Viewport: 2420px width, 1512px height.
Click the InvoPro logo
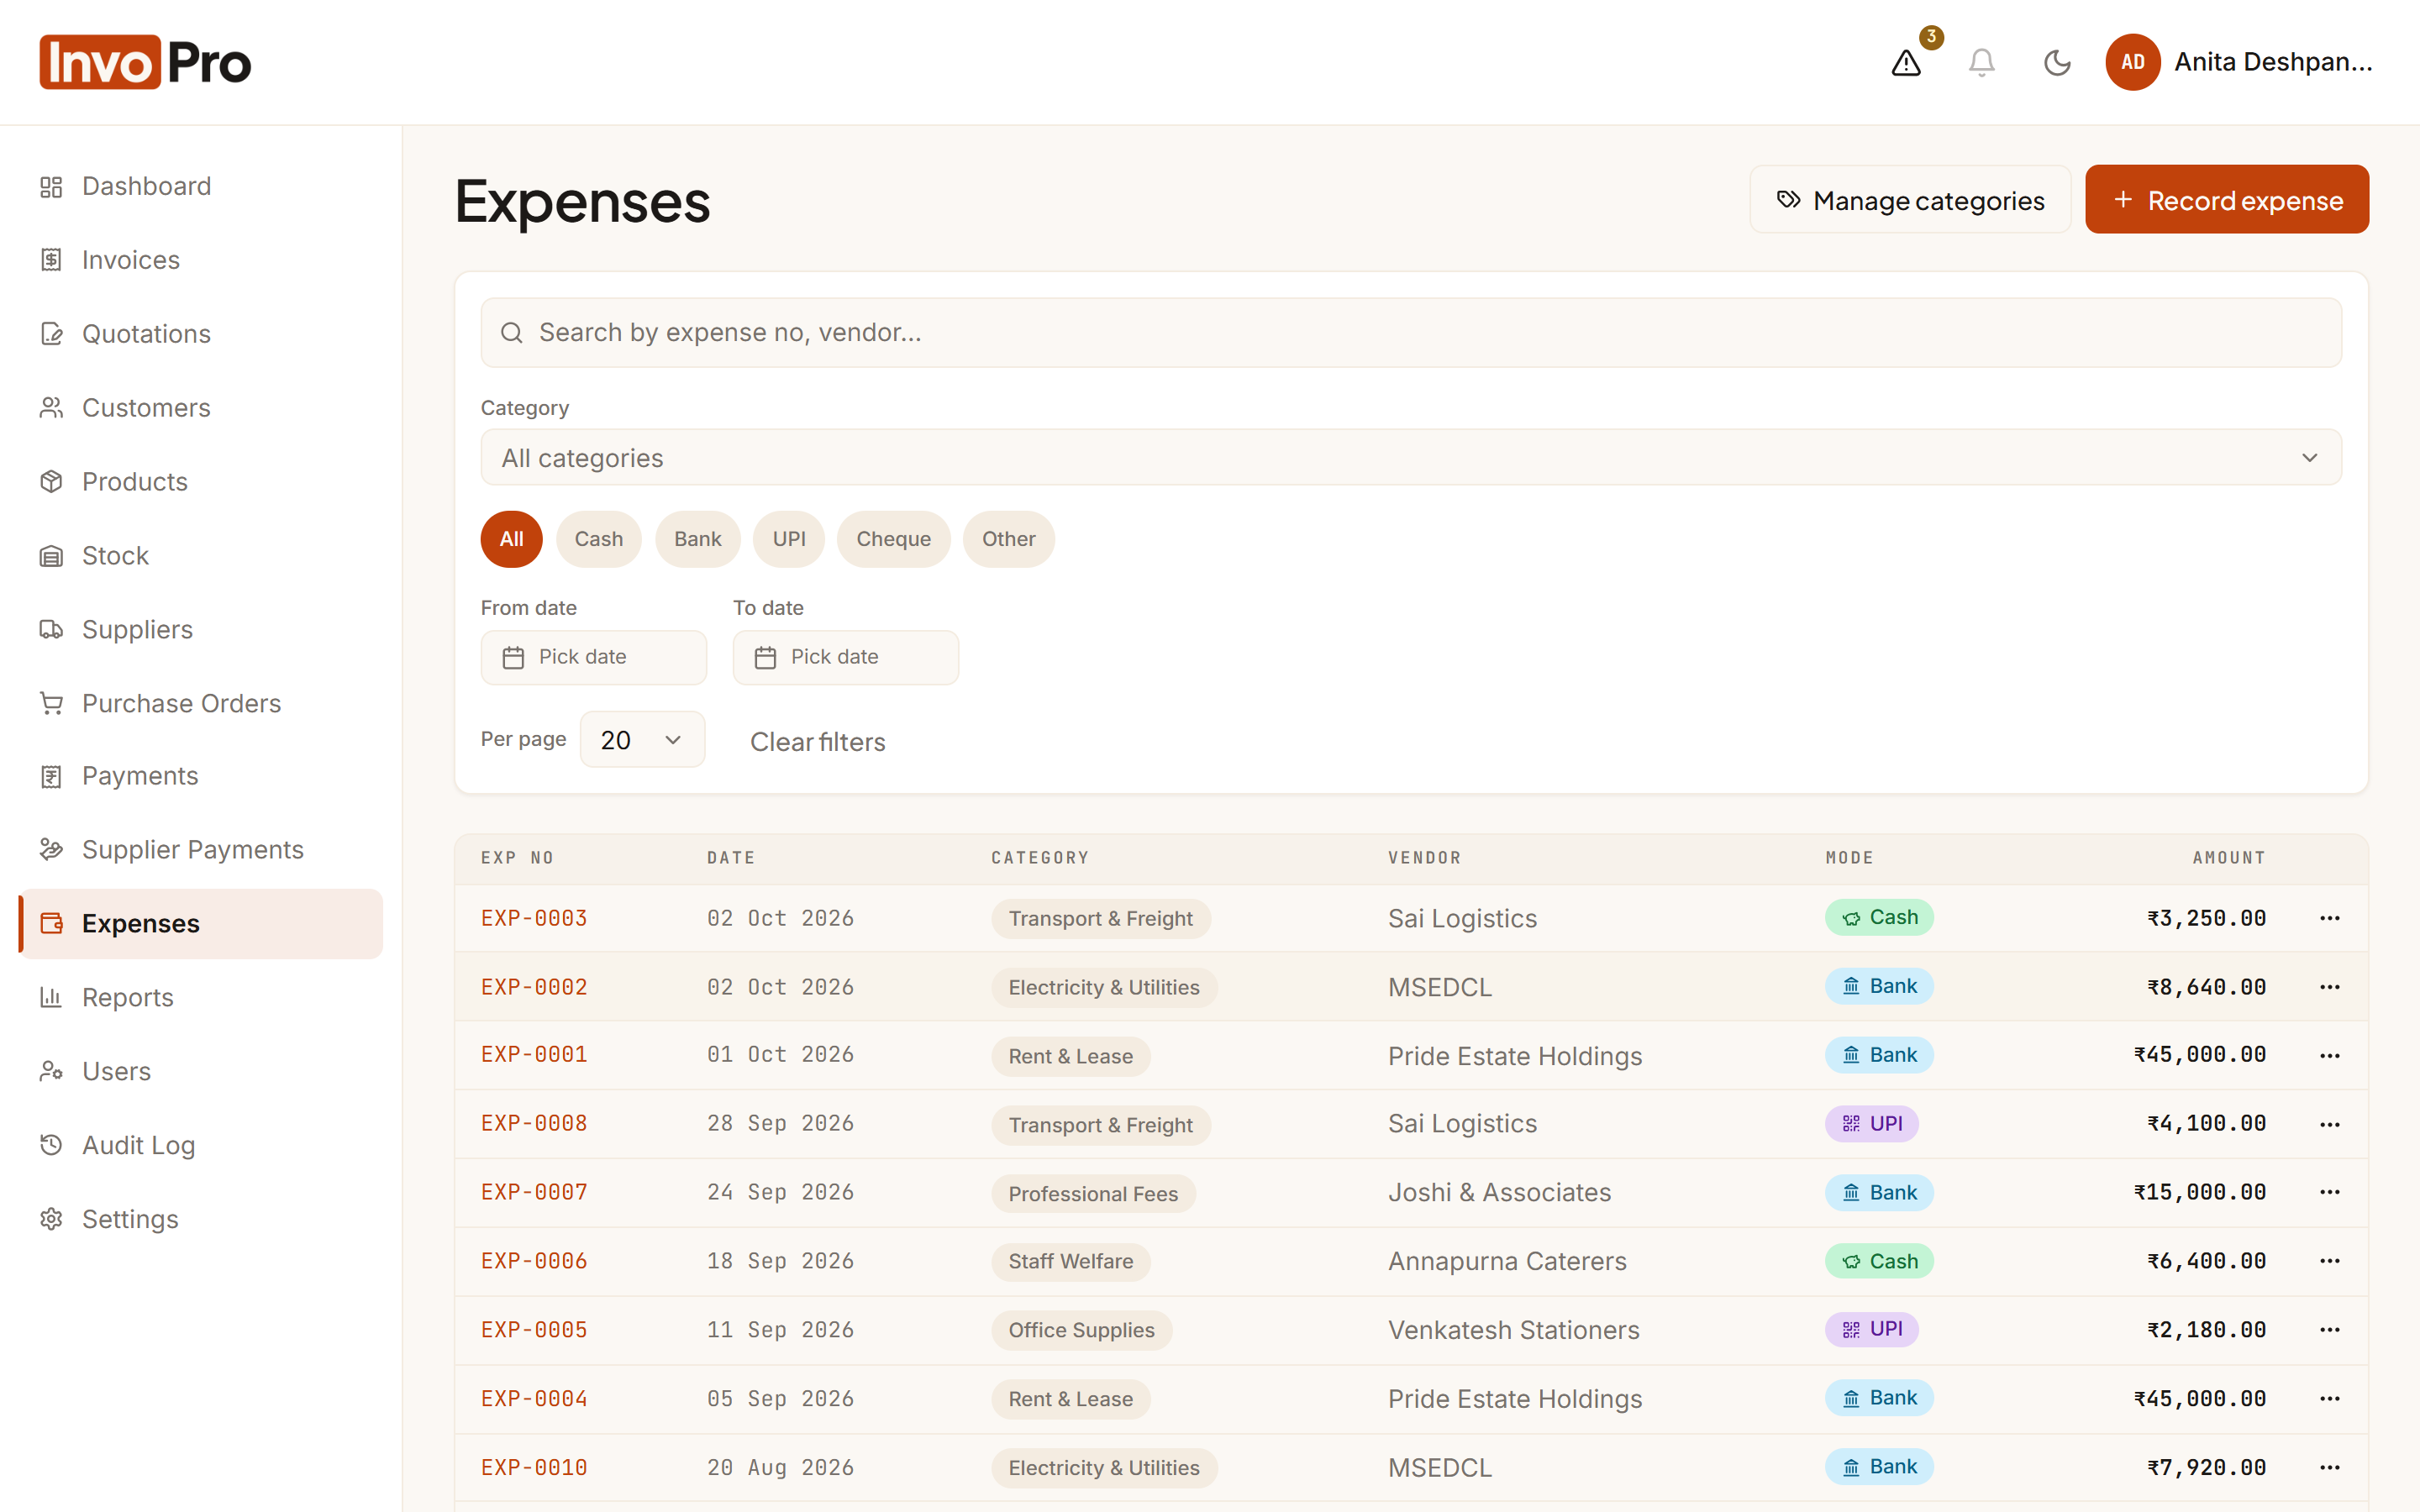point(145,62)
